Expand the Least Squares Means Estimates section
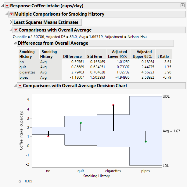Viewport: 187px width, 187px height. point(11,22)
